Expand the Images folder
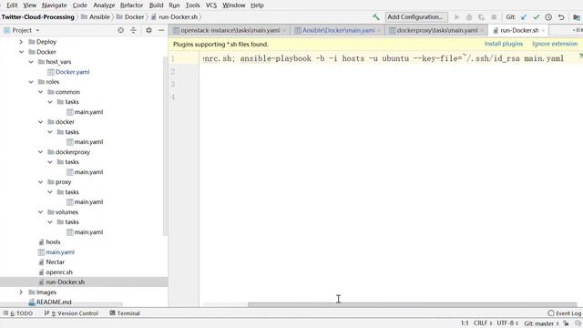583x328 pixels. click(x=21, y=292)
